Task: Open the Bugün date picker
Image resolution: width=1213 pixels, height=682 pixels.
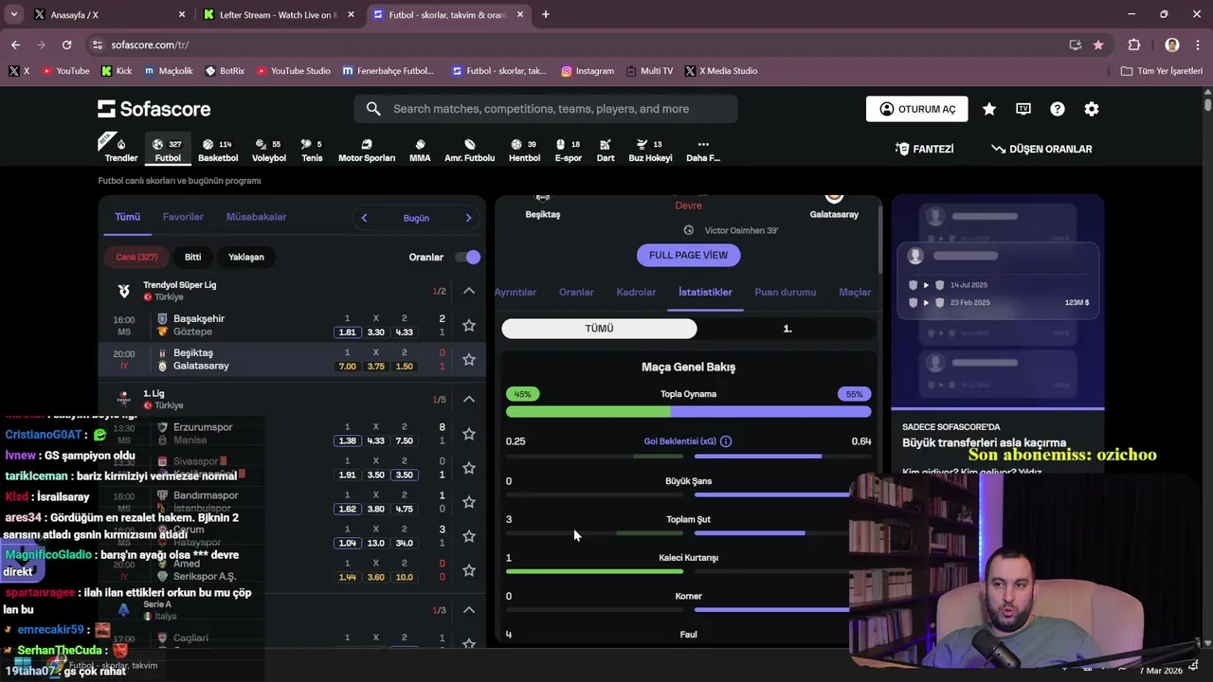Action: pos(416,218)
